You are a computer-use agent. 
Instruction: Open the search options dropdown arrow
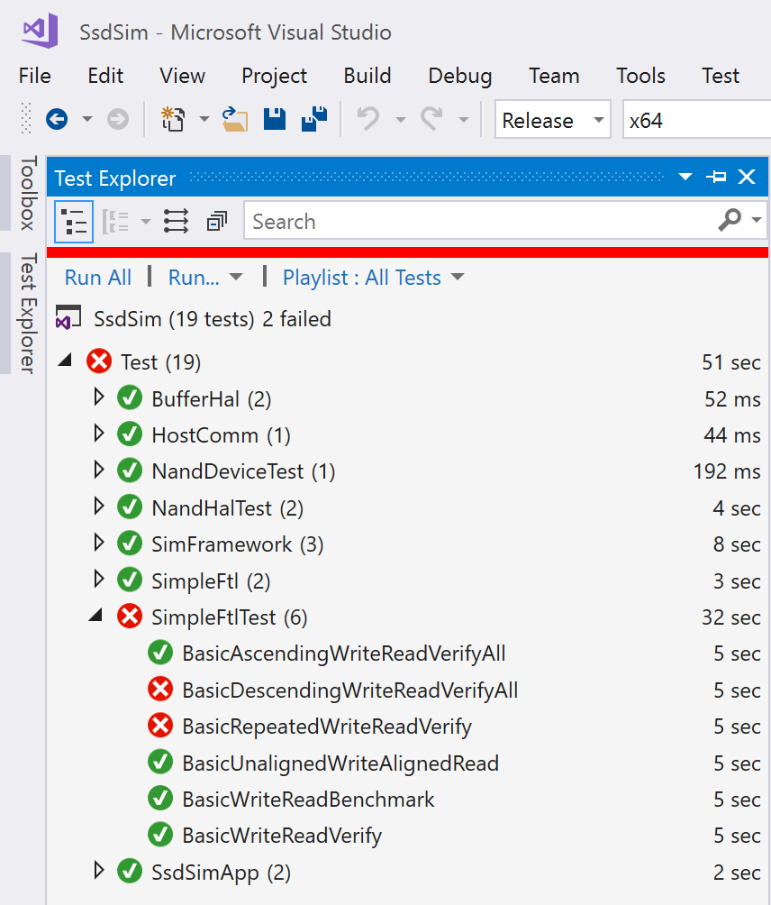[757, 220]
